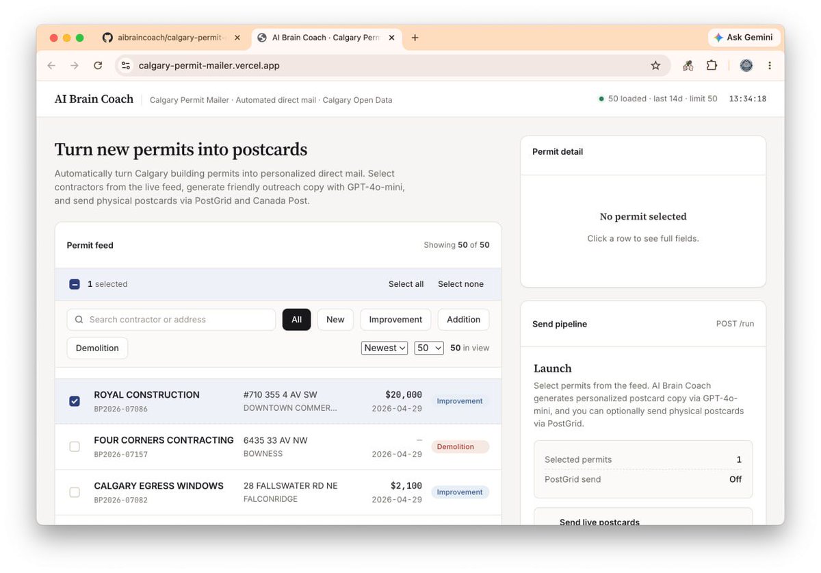Open the ROYAL CONSTRUCTION permit row

pos(278,401)
